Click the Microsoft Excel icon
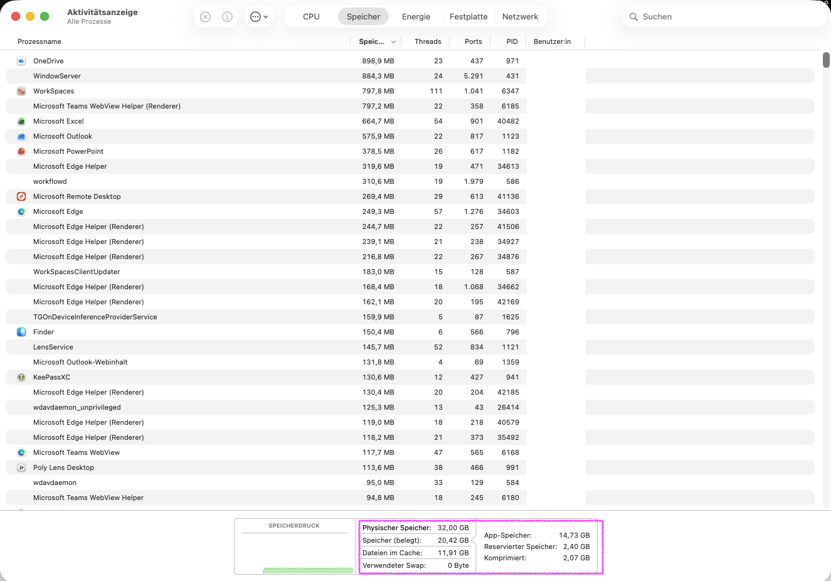This screenshot has height=581, width=831. click(x=21, y=121)
